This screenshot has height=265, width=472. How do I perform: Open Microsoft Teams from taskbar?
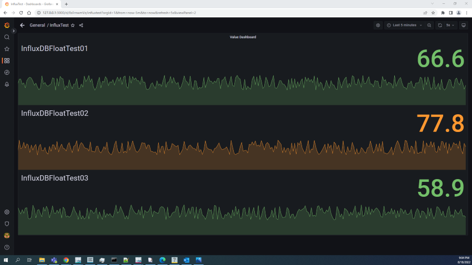54,260
